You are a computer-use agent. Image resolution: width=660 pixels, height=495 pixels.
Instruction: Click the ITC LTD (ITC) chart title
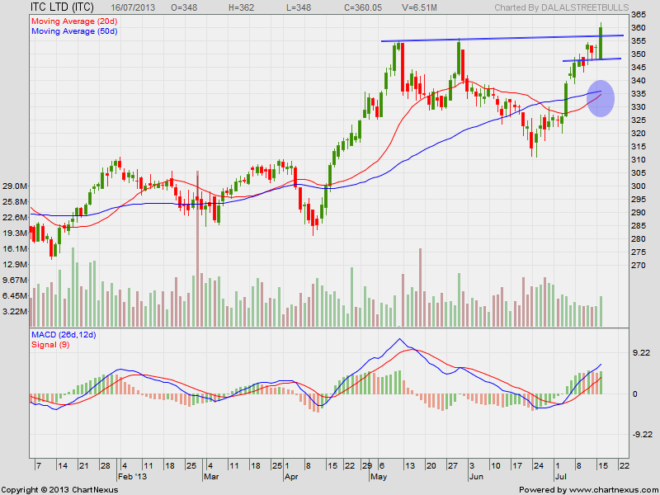[x=62, y=7]
